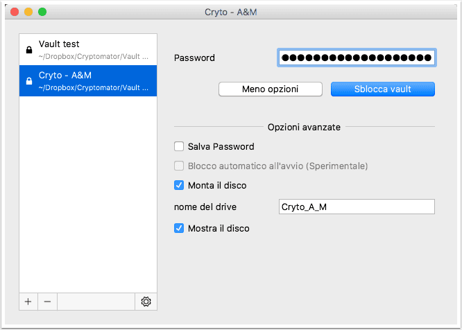Click the Password label text
This screenshot has width=462, height=330.
point(194,58)
